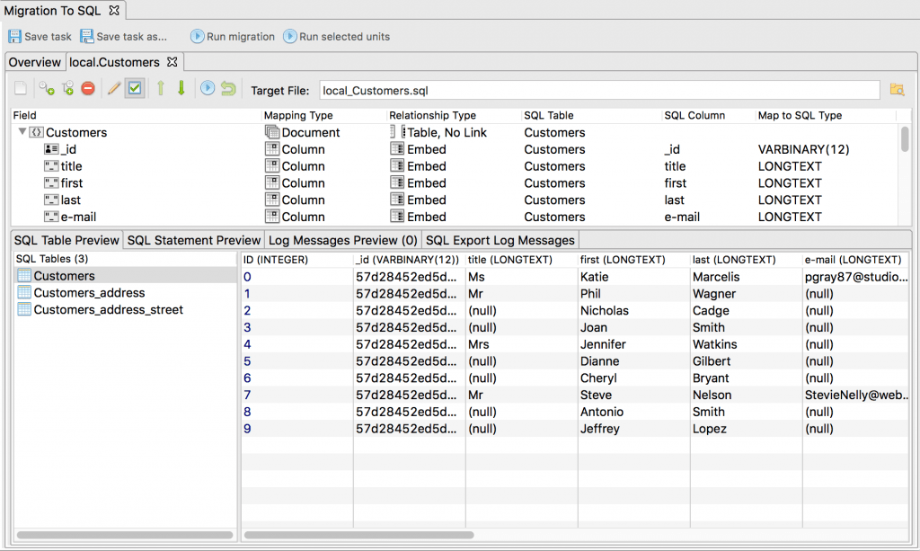The width and height of the screenshot is (920, 551).
Task: Click the blue run preview icon in toolbar
Action: pos(208,88)
